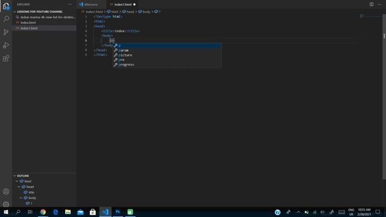
Task: Open the Manage gear icon
Action: tap(6, 204)
